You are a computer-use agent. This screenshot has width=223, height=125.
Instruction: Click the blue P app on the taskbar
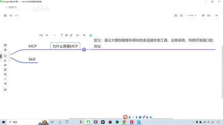pos(139,122)
